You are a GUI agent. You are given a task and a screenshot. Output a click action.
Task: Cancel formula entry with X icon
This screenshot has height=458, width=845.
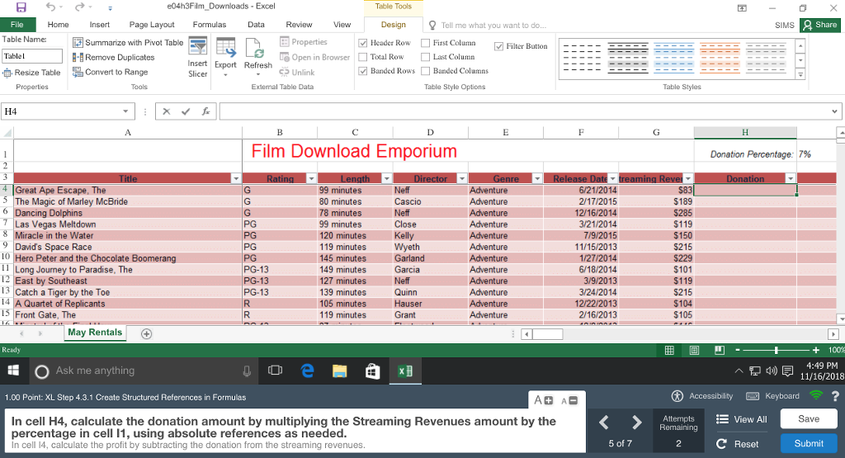tap(167, 111)
